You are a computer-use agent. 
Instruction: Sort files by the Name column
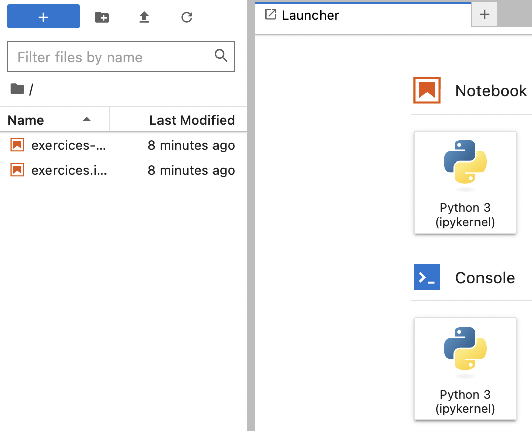[x=26, y=120]
